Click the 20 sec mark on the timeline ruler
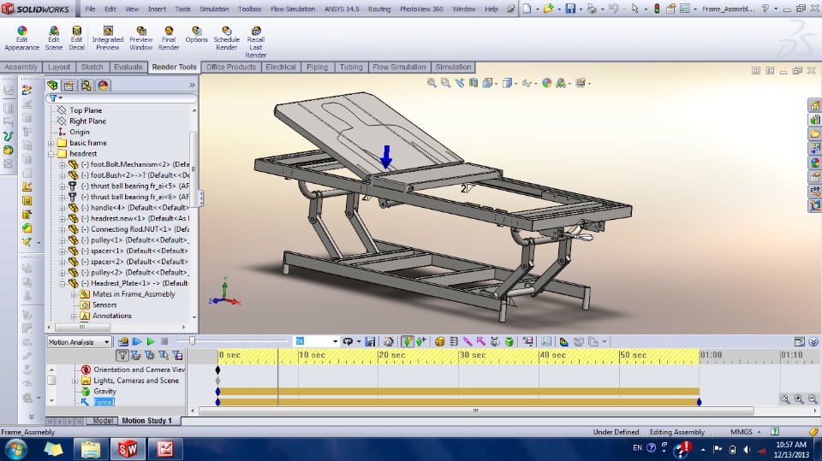 tap(391, 355)
